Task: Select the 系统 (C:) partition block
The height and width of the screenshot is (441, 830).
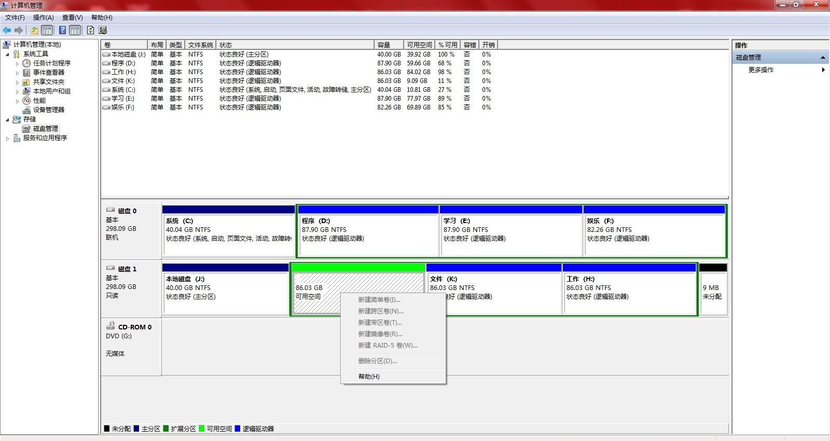Action: (228, 230)
